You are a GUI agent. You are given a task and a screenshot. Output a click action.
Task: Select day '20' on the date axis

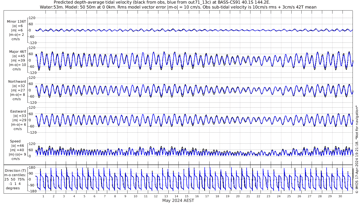click(x=238, y=196)
